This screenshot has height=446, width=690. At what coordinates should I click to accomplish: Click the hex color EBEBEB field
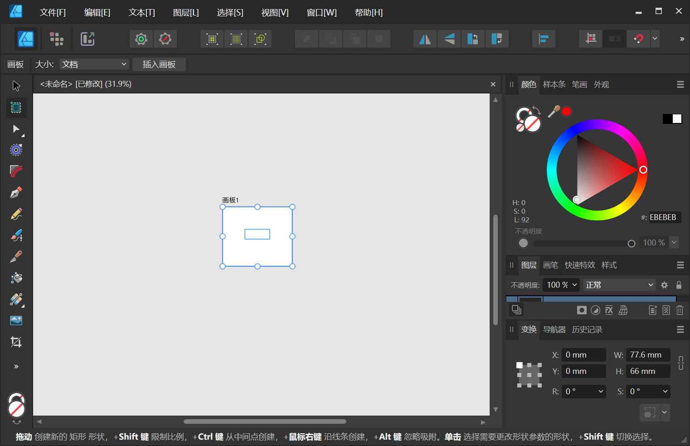pos(665,217)
